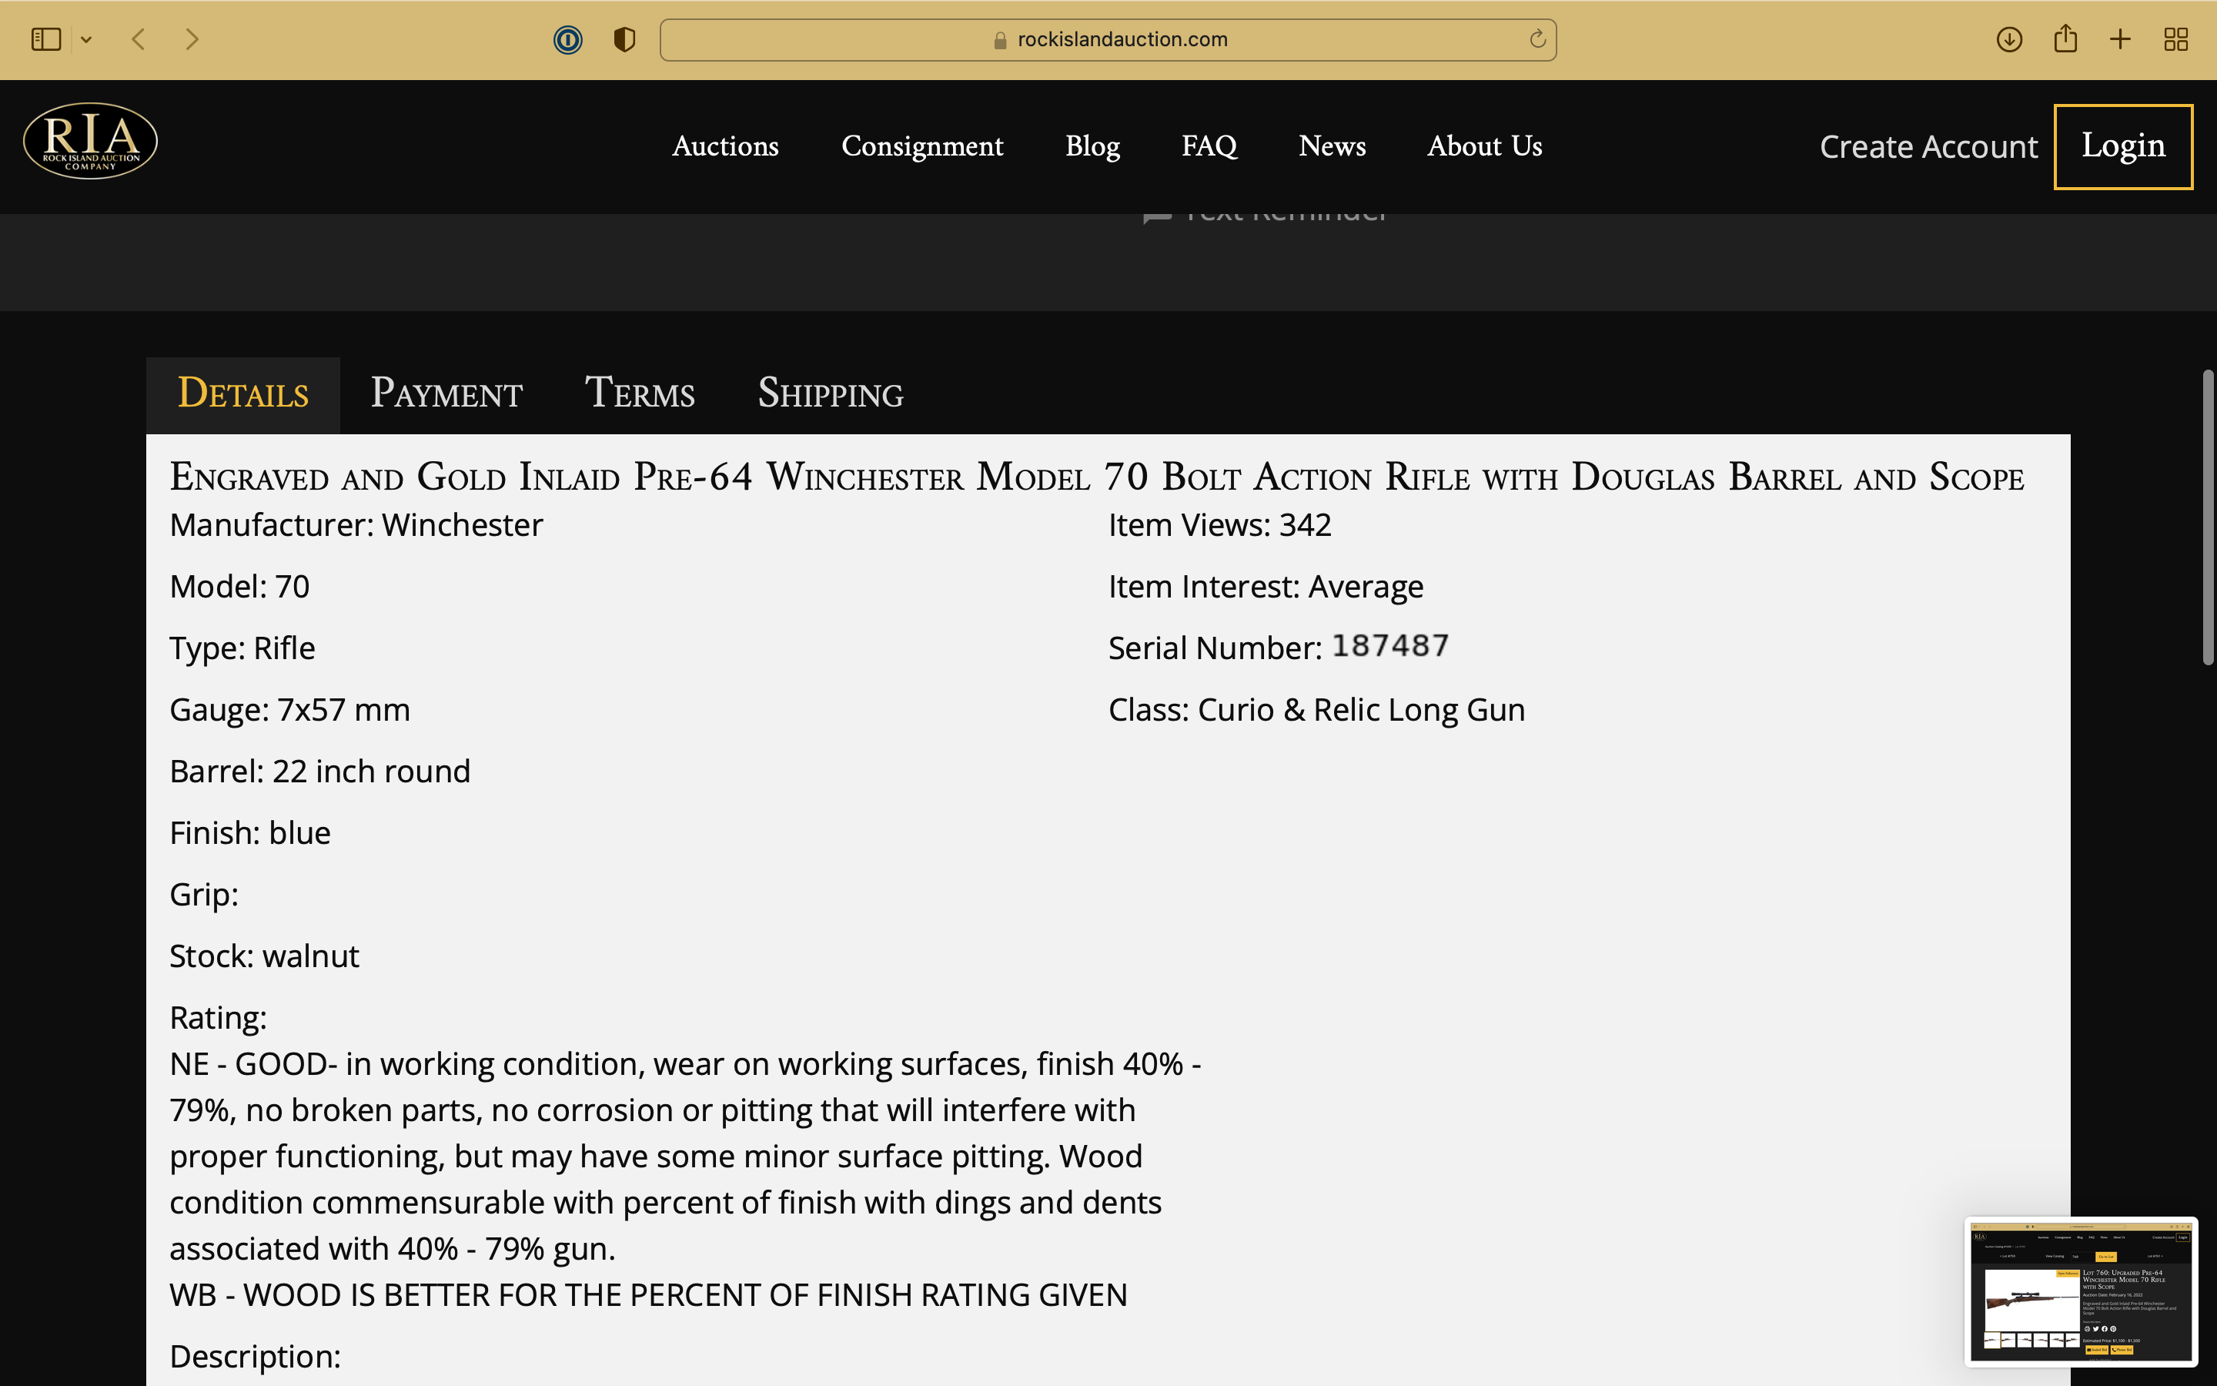Click 'Manufacturer: Winchester' text
The image size is (2217, 1386).
[356, 525]
